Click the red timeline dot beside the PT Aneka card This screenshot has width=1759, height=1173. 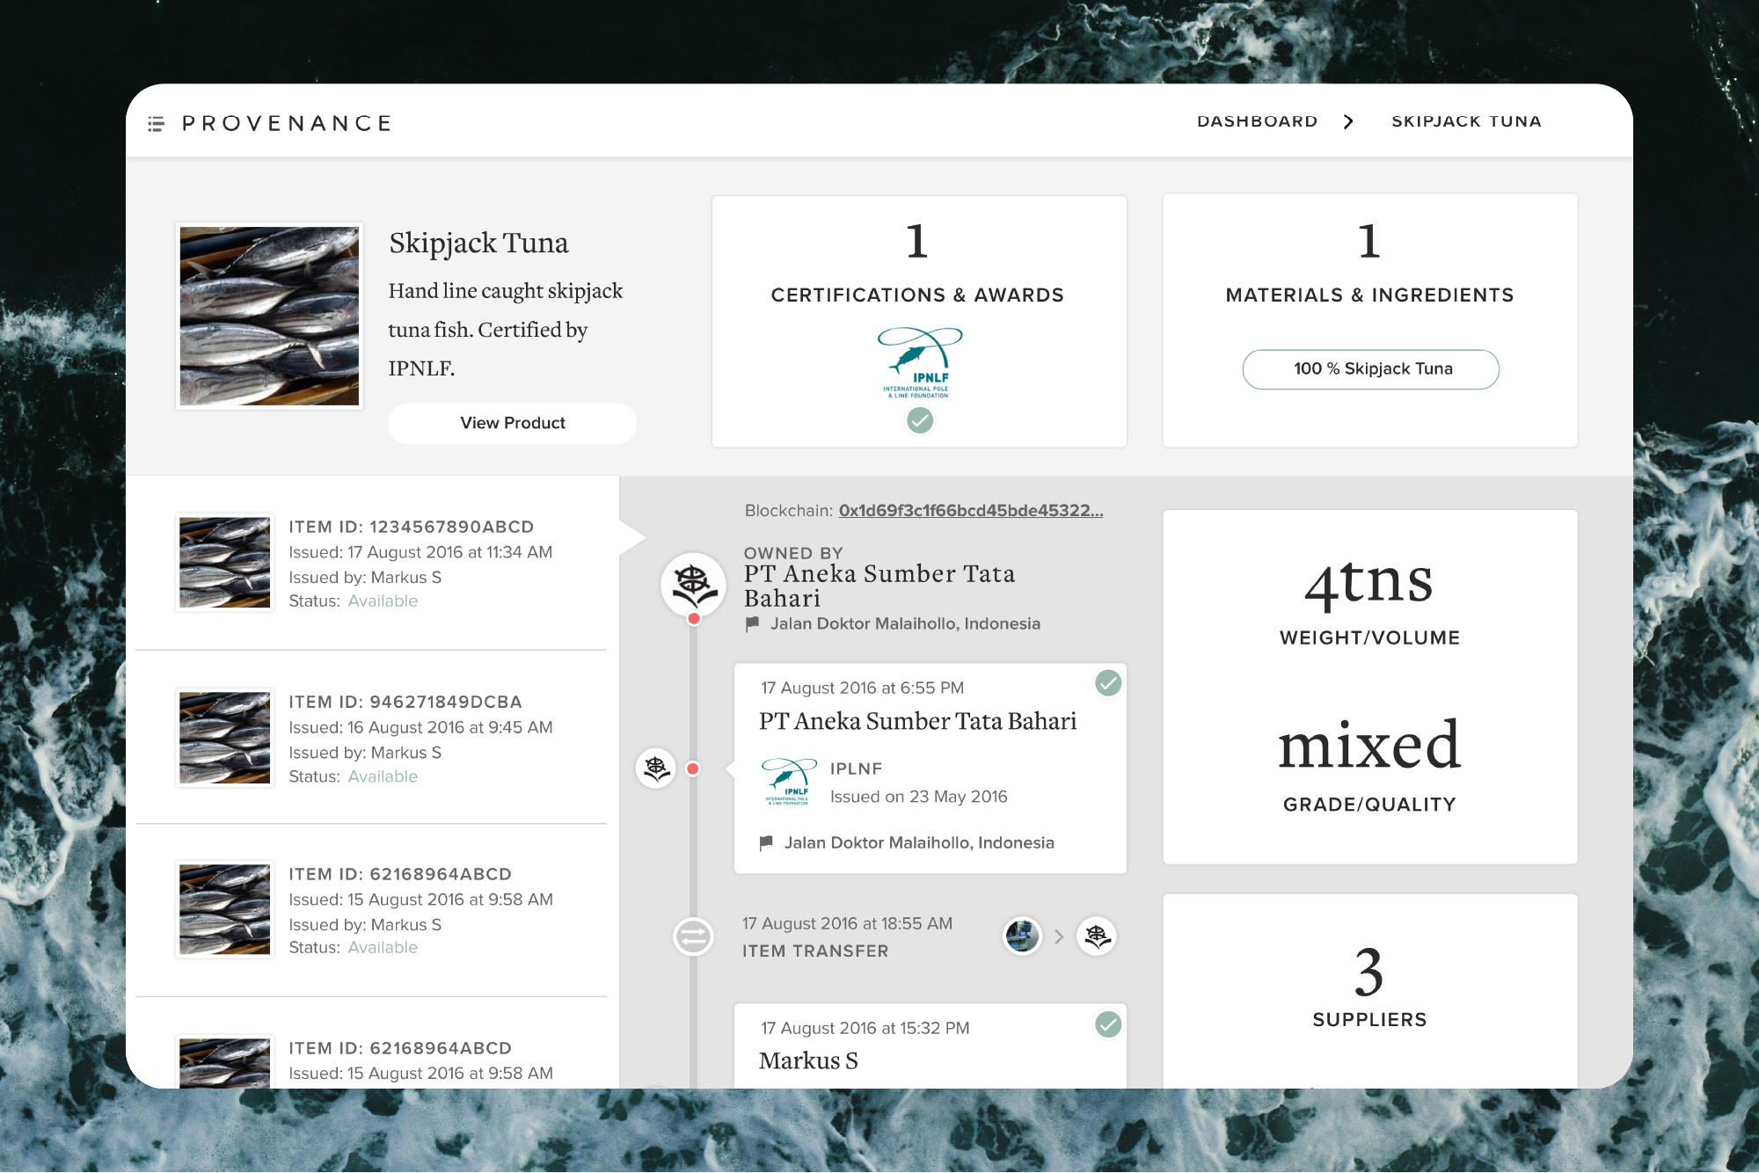tap(693, 769)
